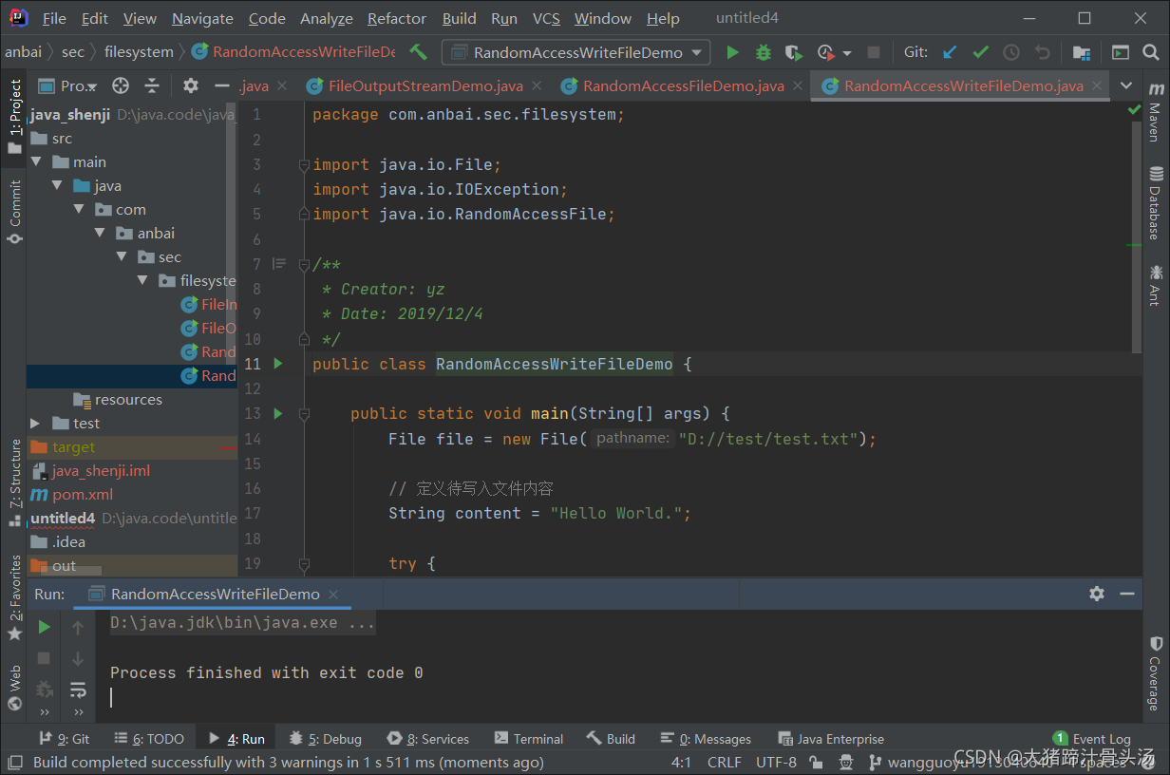
Task: Rerun the program from the Run panel
Action: point(44,627)
